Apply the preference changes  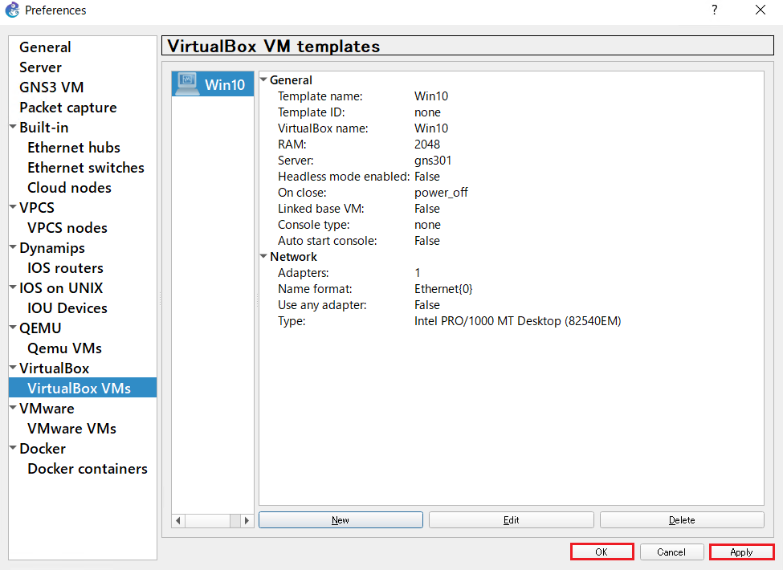(x=741, y=552)
